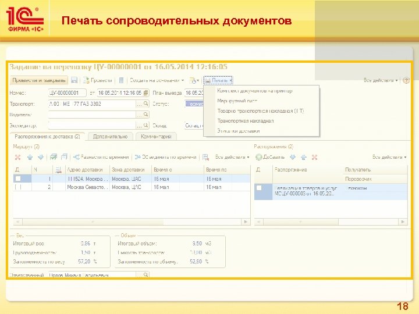Click Адрес доставки column header
Screen dimensions: 419x314
(87, 170)
